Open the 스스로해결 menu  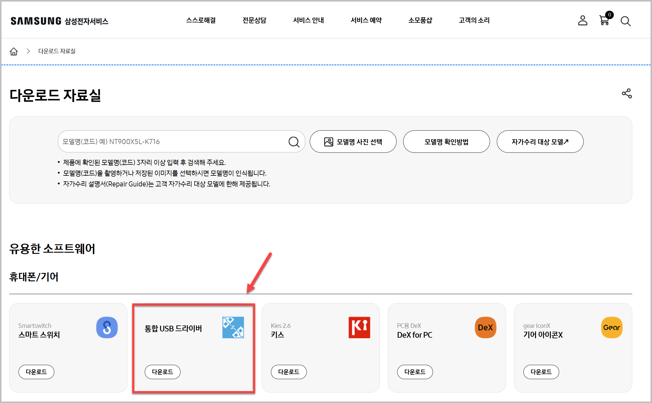(x=201, y=20)
